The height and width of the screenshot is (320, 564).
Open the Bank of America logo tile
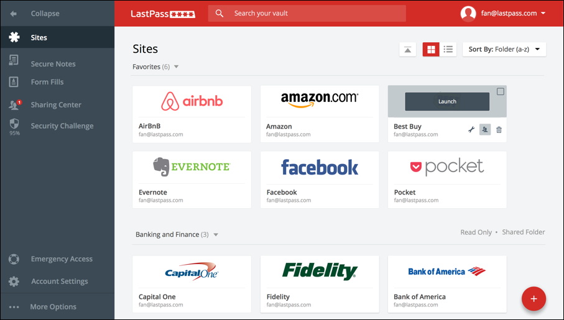pos(447,272)
